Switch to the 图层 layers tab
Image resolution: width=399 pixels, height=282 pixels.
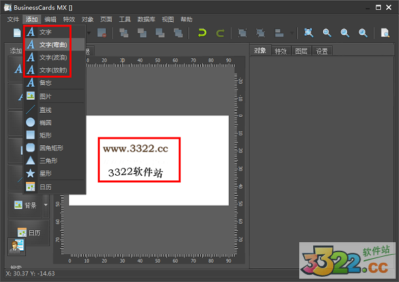tap(301, 51)
